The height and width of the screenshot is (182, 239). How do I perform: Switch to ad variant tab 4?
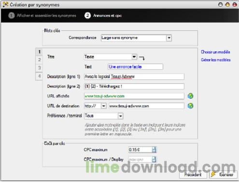39,76
